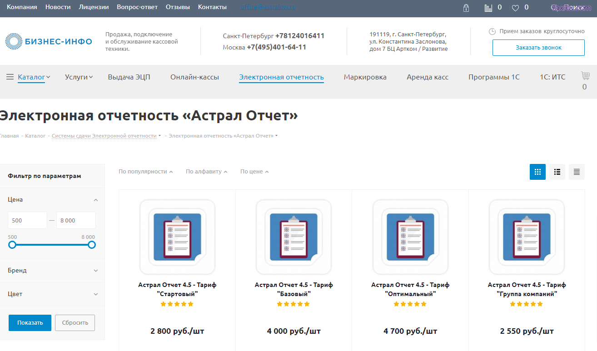Viewport: 597px width, 351px height.
Task: Switch to grid tile view
Action: tap(537, 172)
